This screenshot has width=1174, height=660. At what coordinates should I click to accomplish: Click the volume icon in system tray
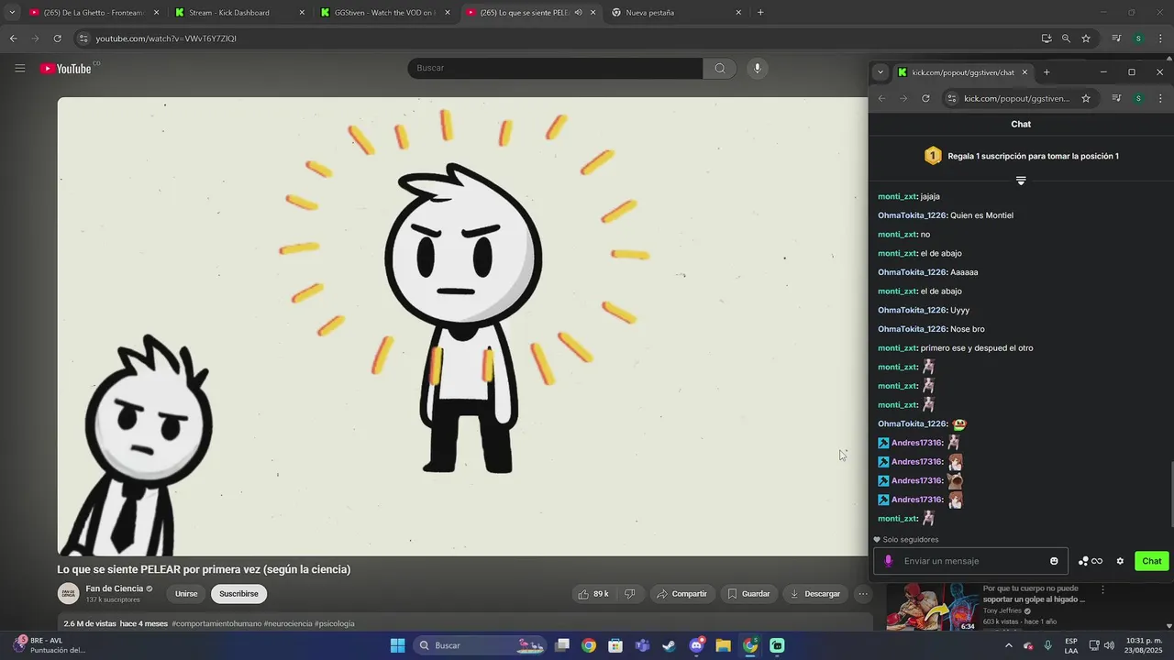click(x=1109, y=645)
